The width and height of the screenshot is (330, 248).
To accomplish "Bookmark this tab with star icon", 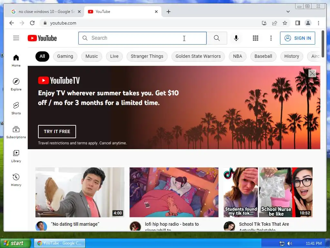I will click(x=285, y=23).
